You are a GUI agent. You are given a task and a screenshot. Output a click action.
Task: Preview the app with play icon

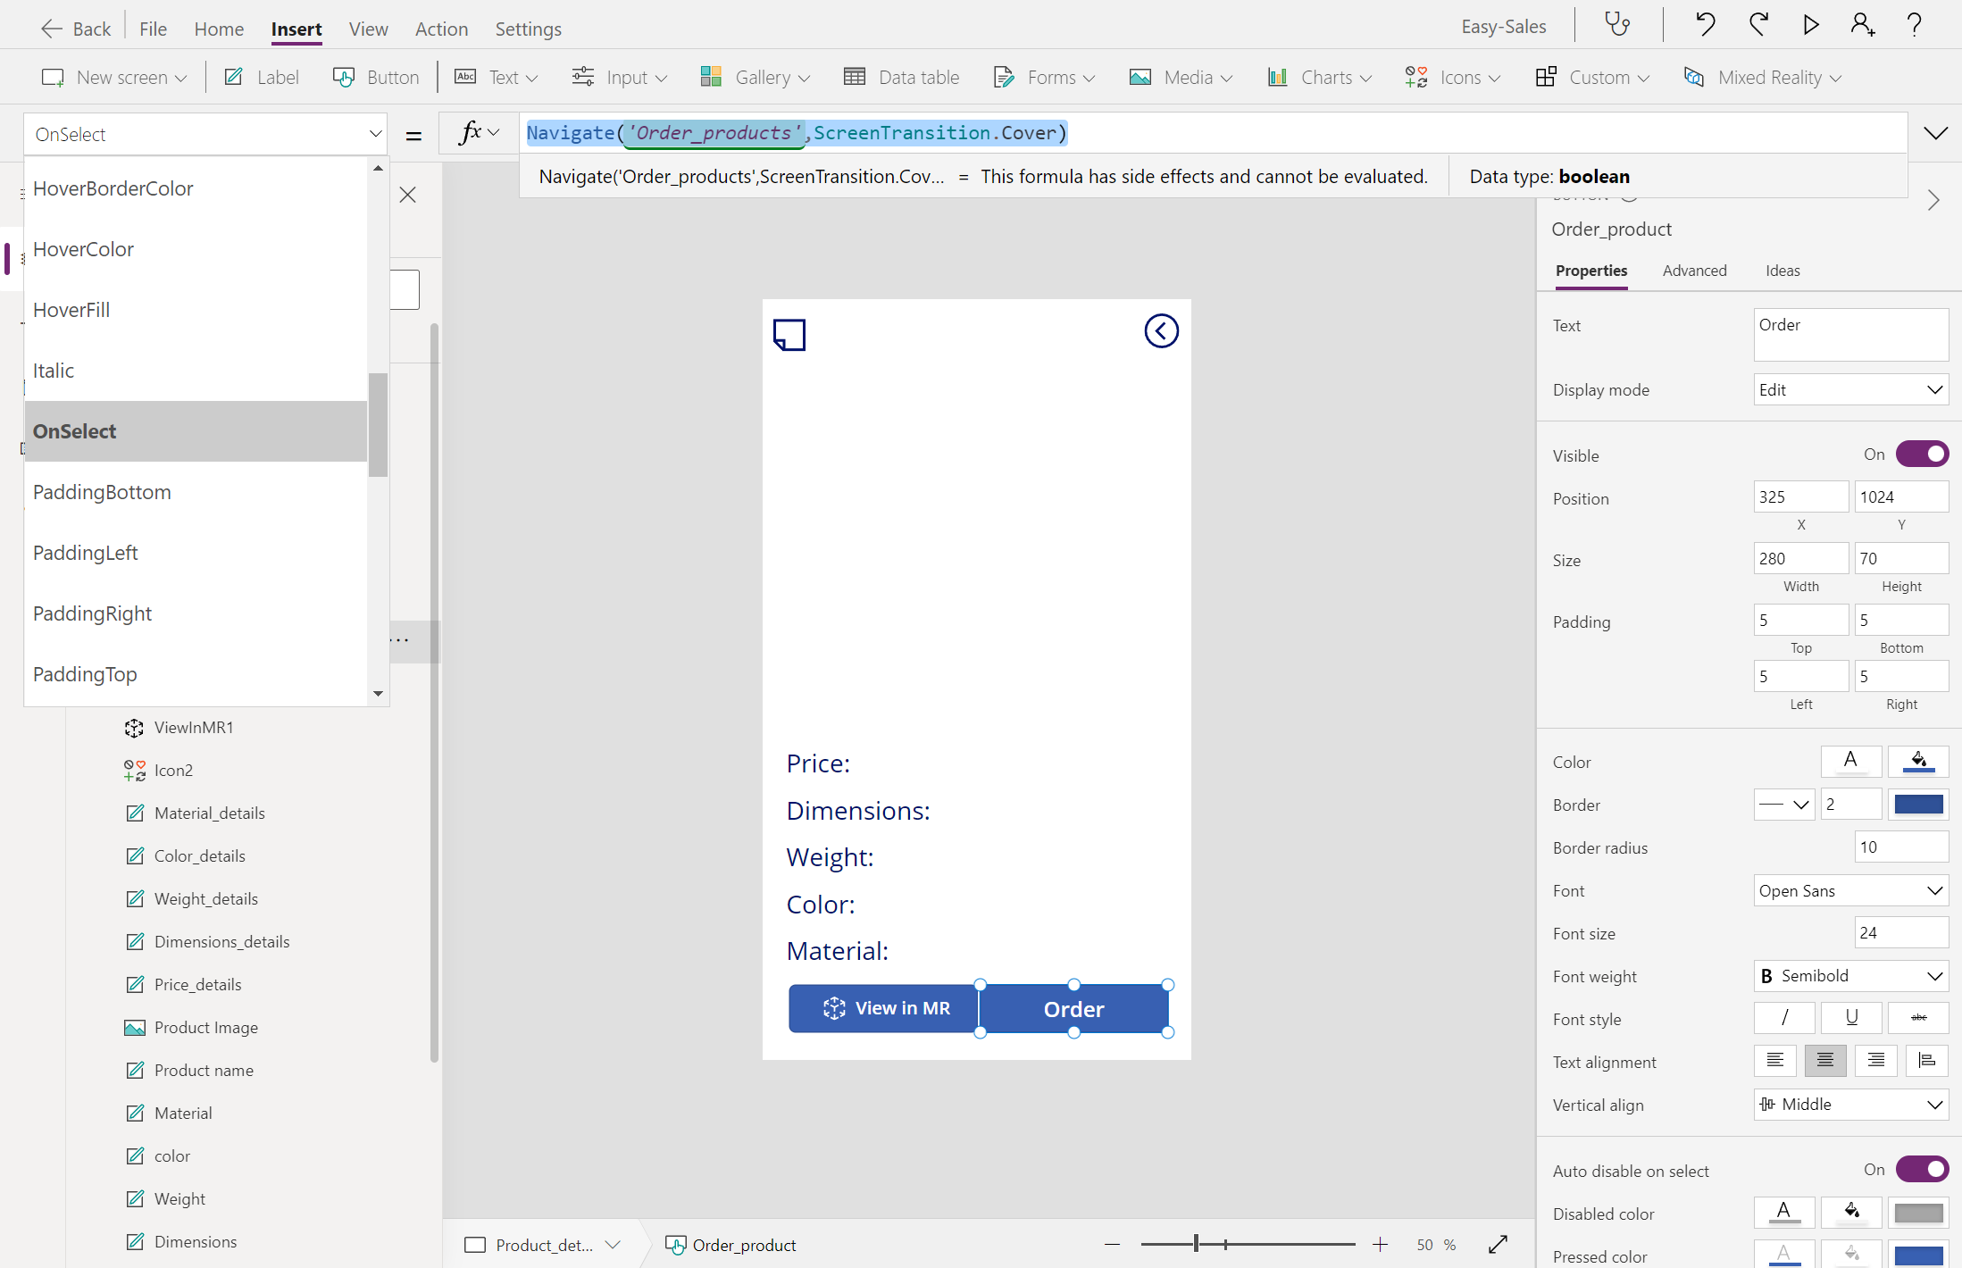click(1810, 24)
